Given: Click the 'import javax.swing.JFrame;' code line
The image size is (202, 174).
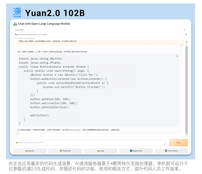Looking at the screenshot, I should click(x=40, y=63).
